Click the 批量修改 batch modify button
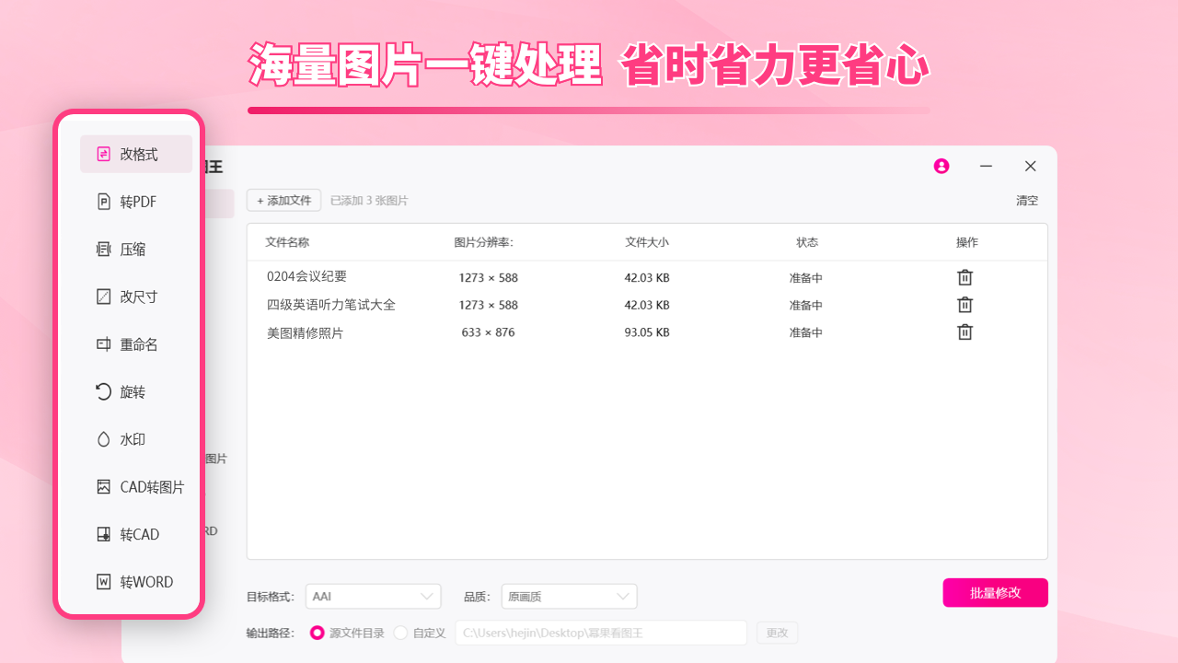This screenshot has width=1178, height=663. tap(995, 592)
